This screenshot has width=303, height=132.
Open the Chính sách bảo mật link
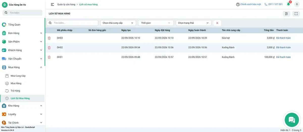point(248,4)
